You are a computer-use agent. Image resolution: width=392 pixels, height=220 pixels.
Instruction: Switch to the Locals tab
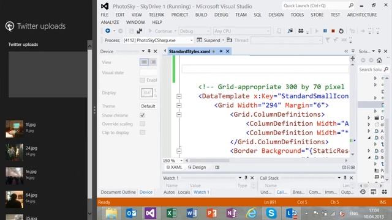pyautogui.click(x=184, y=192)
